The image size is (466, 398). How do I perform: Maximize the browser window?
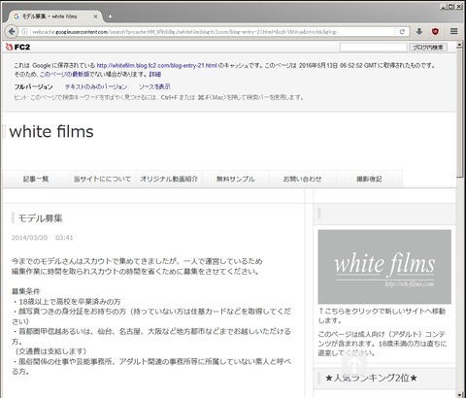(451, 6)
